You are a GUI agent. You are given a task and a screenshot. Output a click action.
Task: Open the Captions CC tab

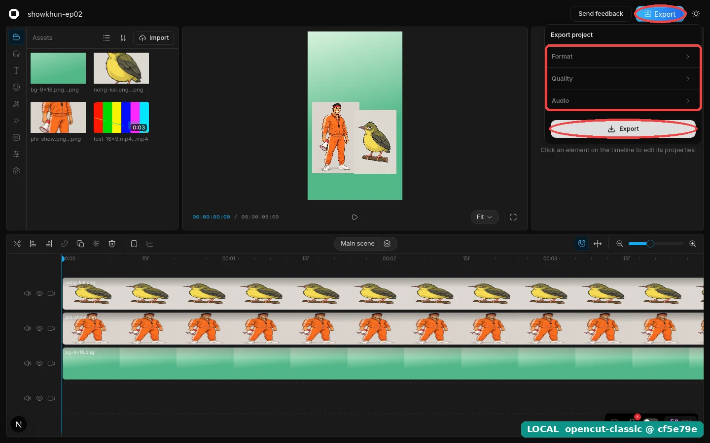16,137
